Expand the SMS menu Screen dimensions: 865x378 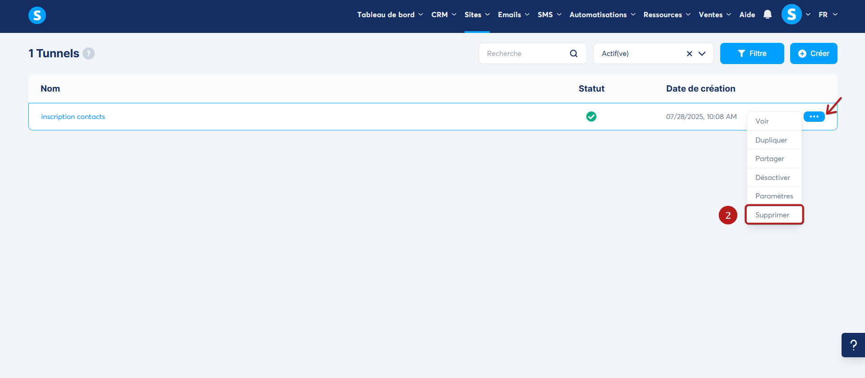point(549,14)
